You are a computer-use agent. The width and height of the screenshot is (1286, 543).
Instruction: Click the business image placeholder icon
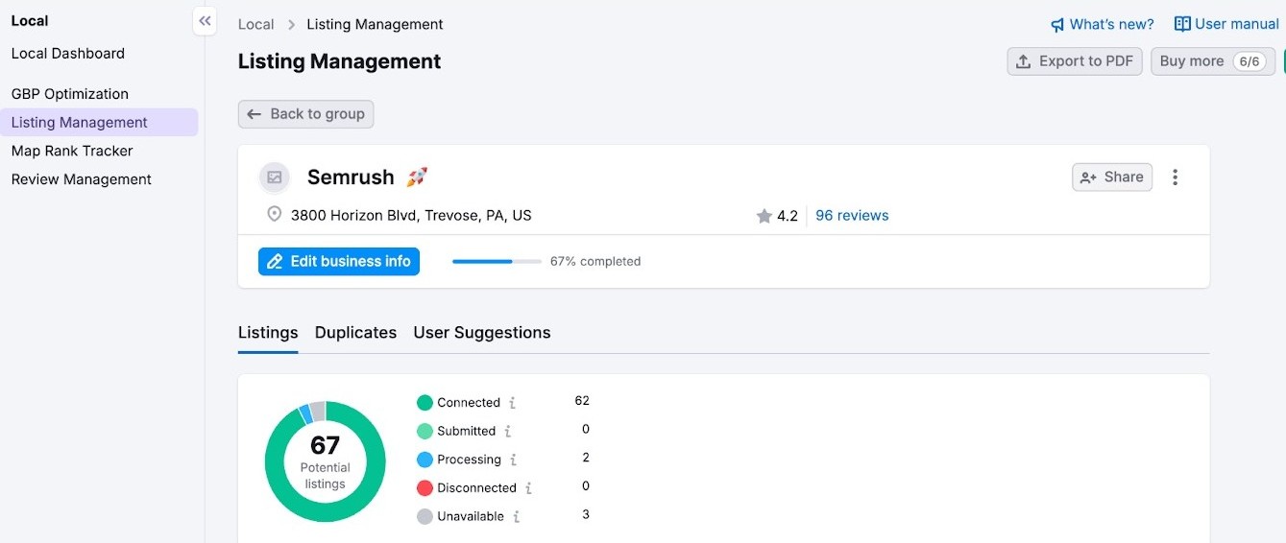click(275, 177)
